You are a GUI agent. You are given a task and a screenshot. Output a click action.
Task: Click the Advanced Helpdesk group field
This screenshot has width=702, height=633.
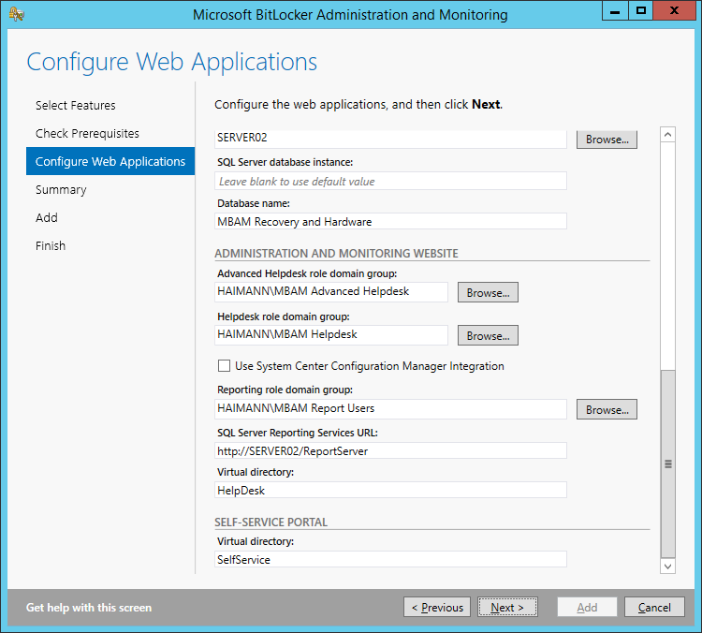coord(331,291)
